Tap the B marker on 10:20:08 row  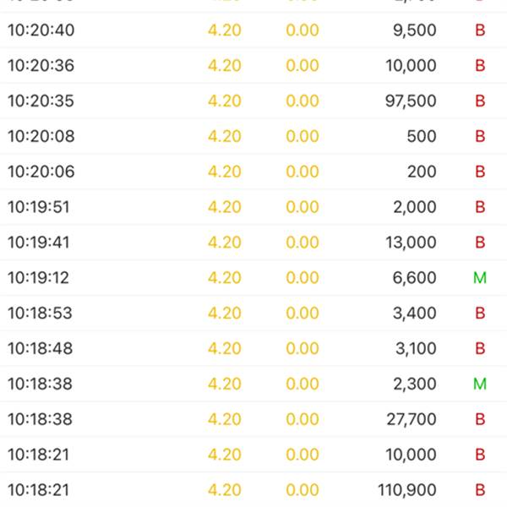coord(480,136)
